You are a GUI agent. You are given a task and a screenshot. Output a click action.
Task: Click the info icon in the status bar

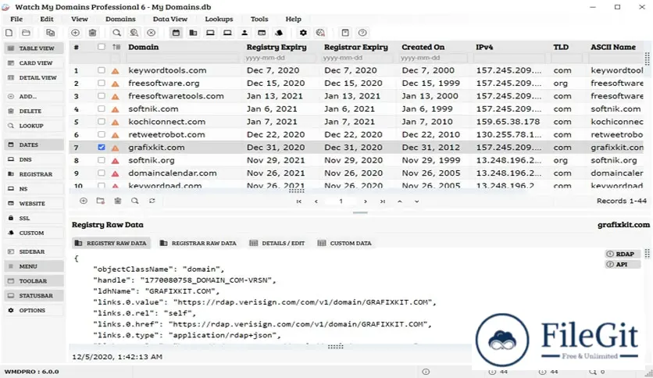[426, 372]
